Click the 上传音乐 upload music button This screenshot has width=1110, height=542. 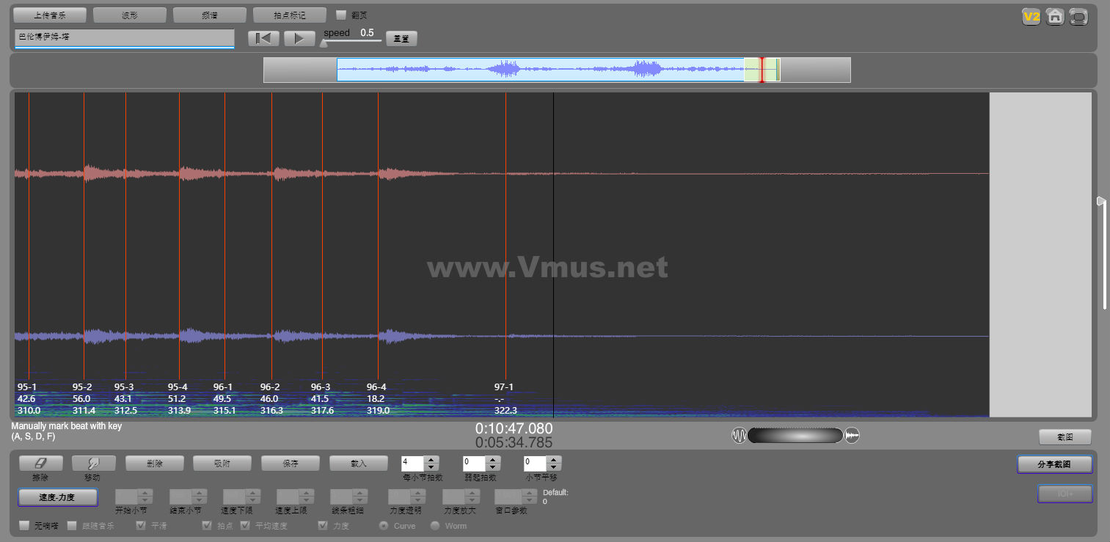(50, 15)
